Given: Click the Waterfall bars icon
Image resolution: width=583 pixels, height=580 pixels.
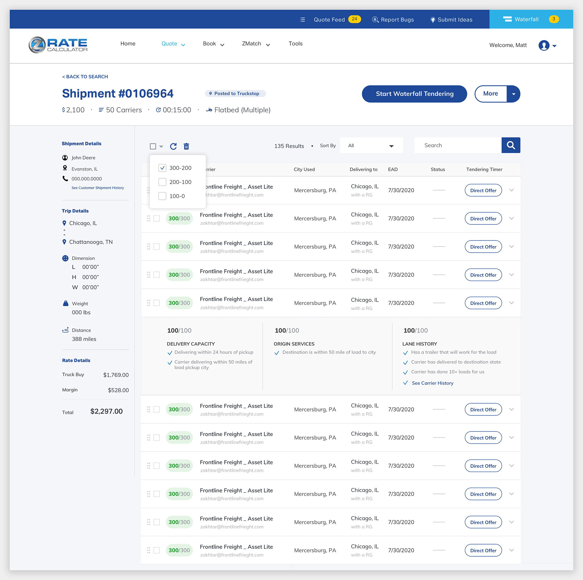Looking at the screenshot, I should (x=507, y=19).
